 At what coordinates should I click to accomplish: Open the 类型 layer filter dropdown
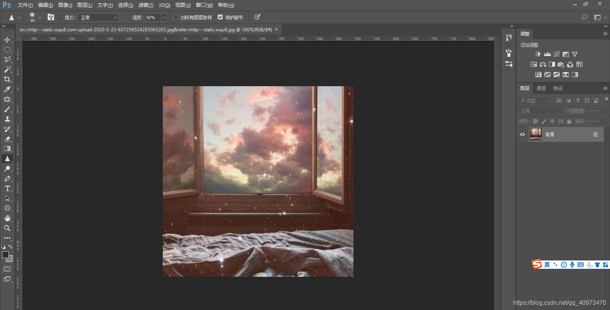pos(535,101)
